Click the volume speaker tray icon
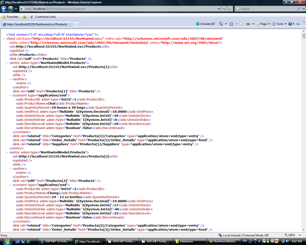 click(x=288, y=241)
